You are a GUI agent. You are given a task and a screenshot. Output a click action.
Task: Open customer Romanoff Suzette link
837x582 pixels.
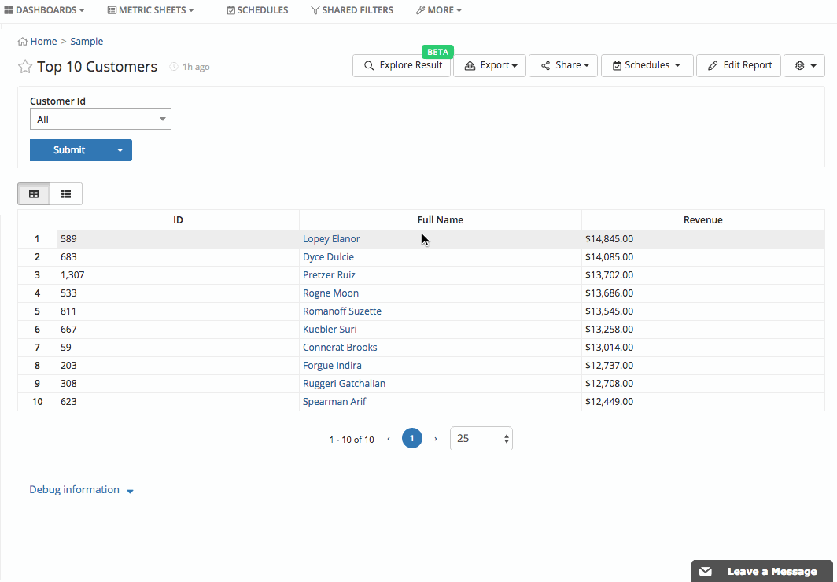pyautogui.click(x=342, y=311)
